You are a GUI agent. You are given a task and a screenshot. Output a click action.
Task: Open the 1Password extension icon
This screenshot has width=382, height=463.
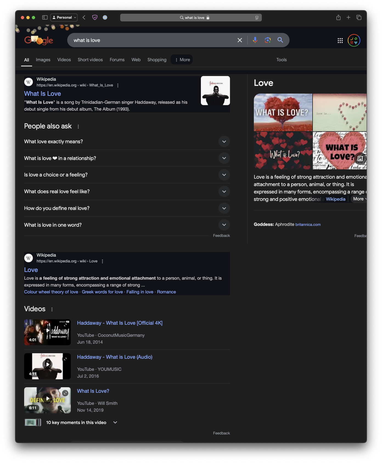point(105,18)
